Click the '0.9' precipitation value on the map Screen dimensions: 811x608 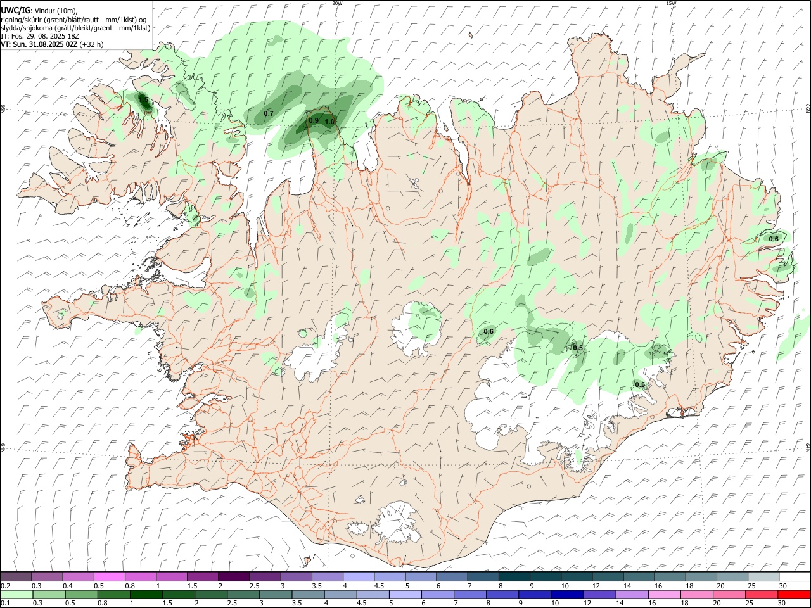(314, 120)
